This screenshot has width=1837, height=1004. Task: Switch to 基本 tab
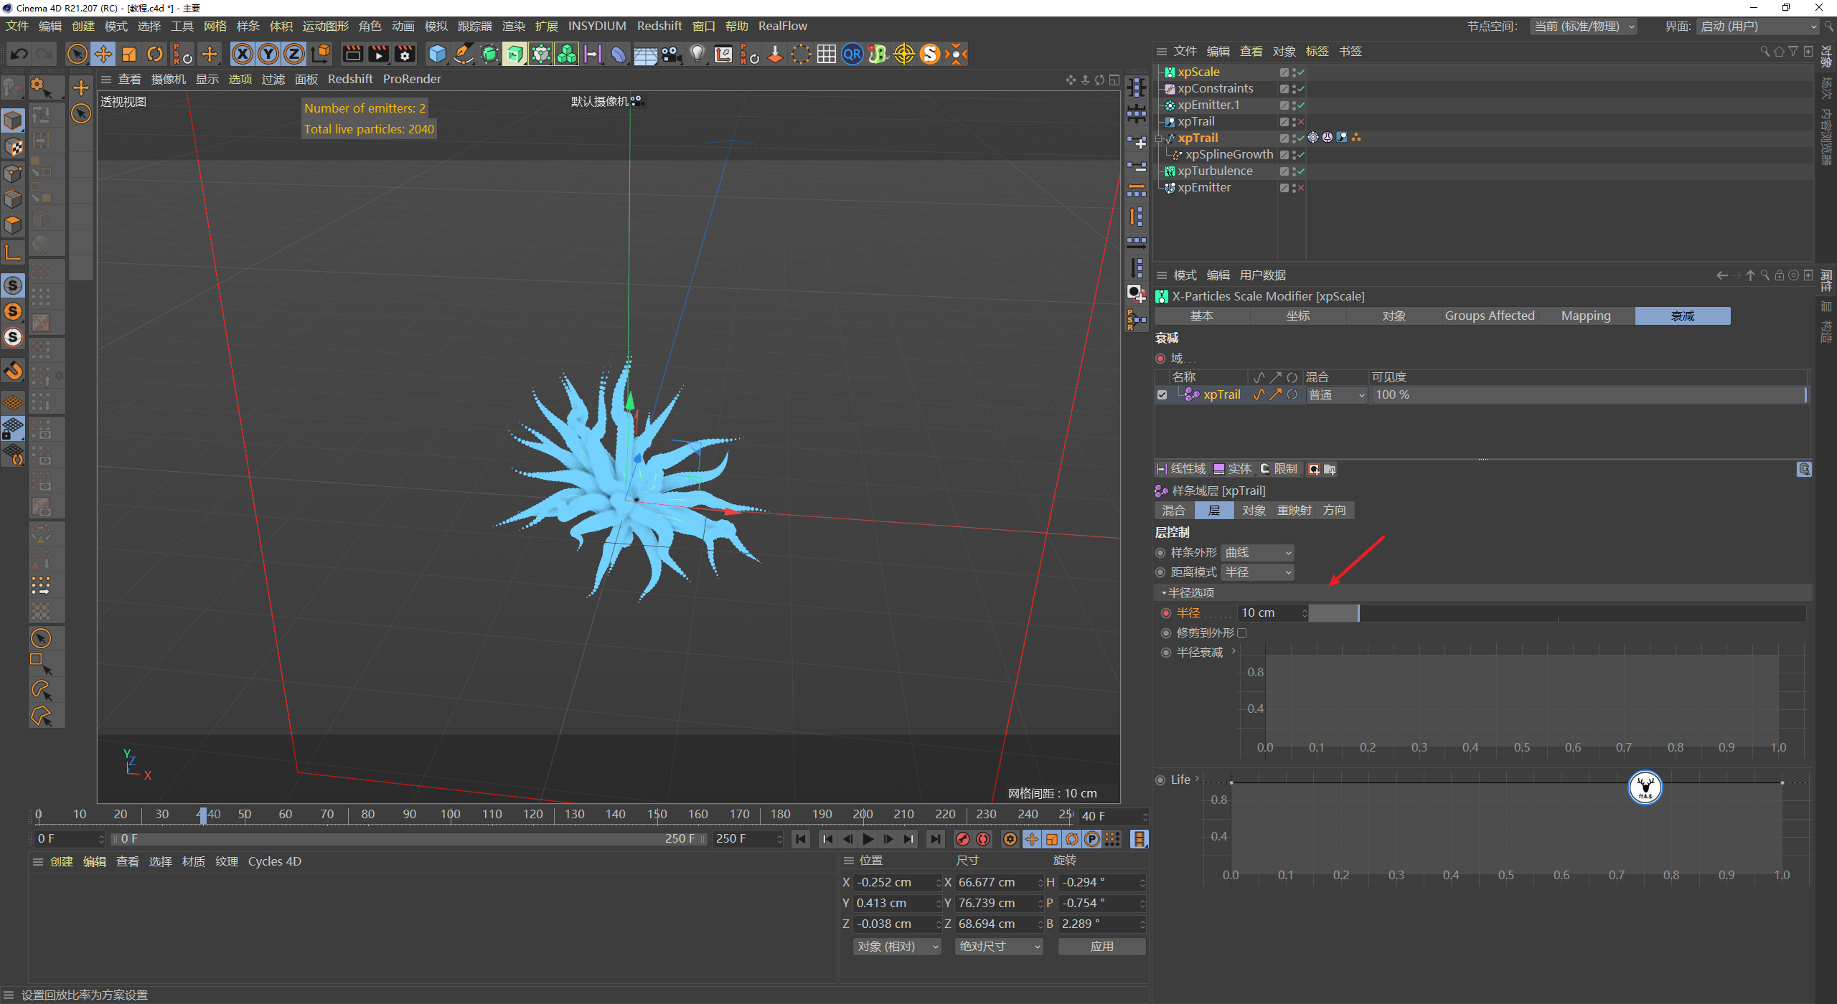tap(1202, 316)
